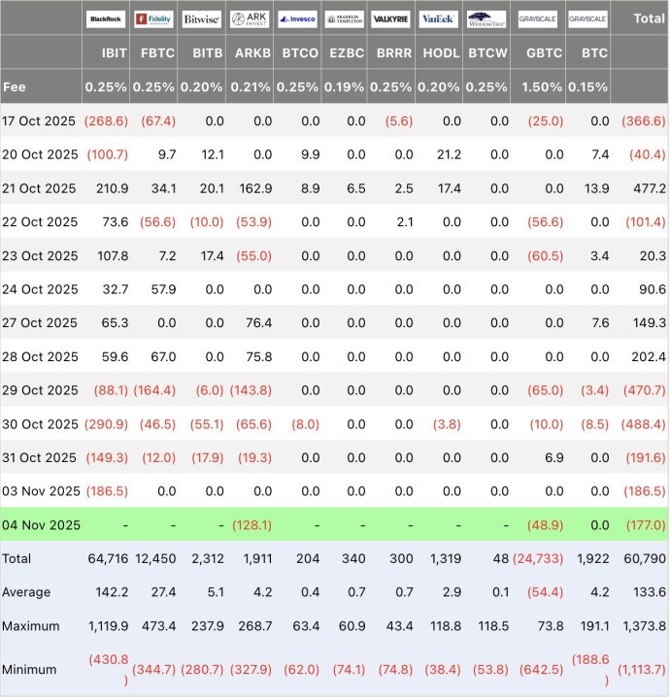Click the Franklin Templeton logo

point(344,18)
